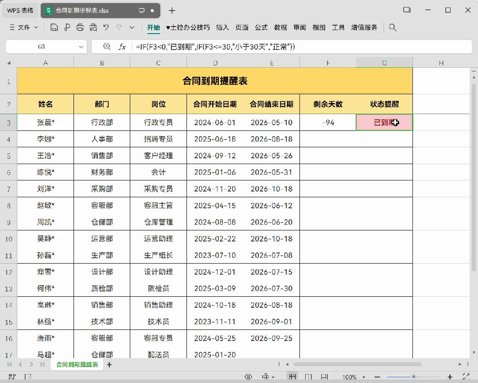Select column H header
The image size is (478, 383).
click(x=441, y=63)
